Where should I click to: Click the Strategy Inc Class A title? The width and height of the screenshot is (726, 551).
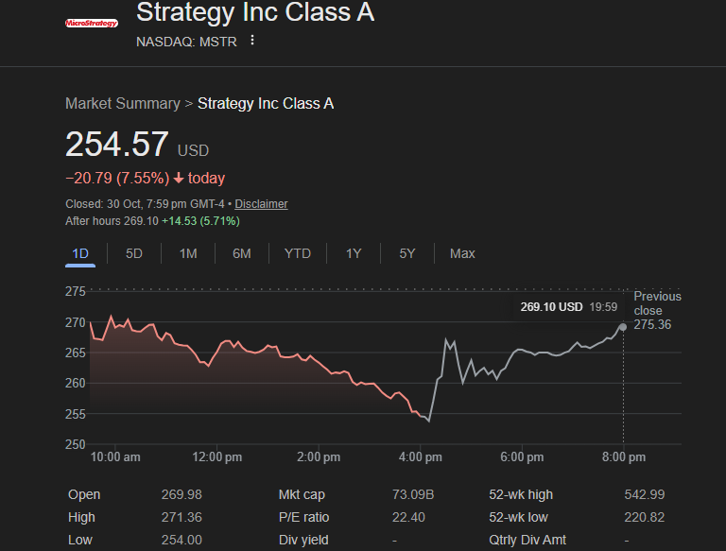(x=255, y=12)
